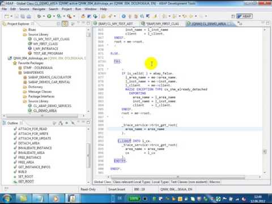Select Global Class bottom tab
The width and height of the screenshot is (272, 204).
coord(103,182)
